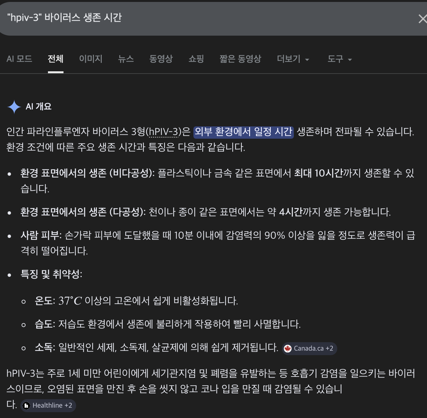Image resolution: width=427 pixels, height=418 pixels.
Task: Go to the 짧은 동영상 tab
Action: 240,59
